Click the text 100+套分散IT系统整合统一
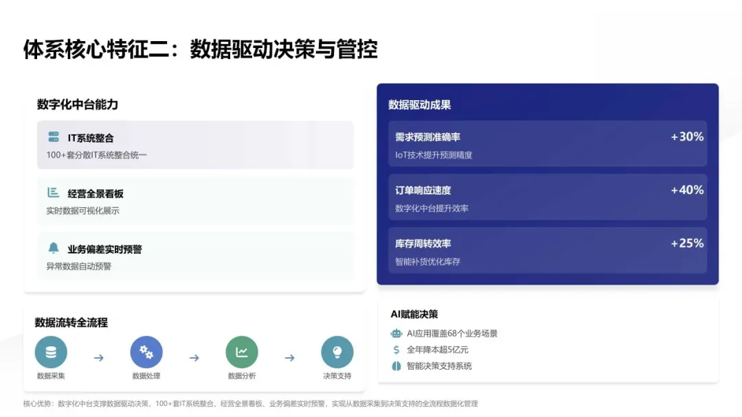 [97, 155]
